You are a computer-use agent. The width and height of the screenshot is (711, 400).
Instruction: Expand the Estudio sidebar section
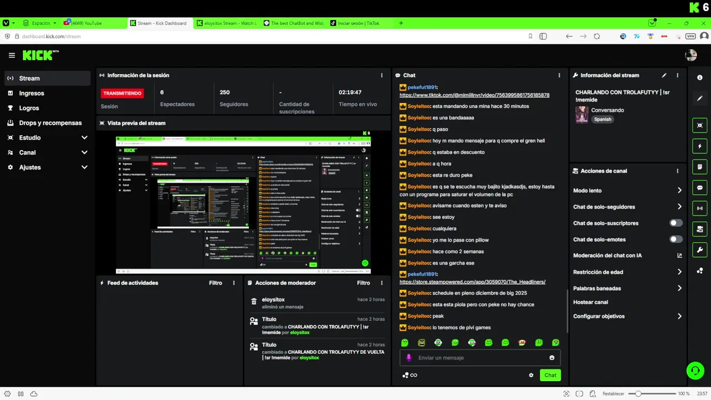point(84,138)
